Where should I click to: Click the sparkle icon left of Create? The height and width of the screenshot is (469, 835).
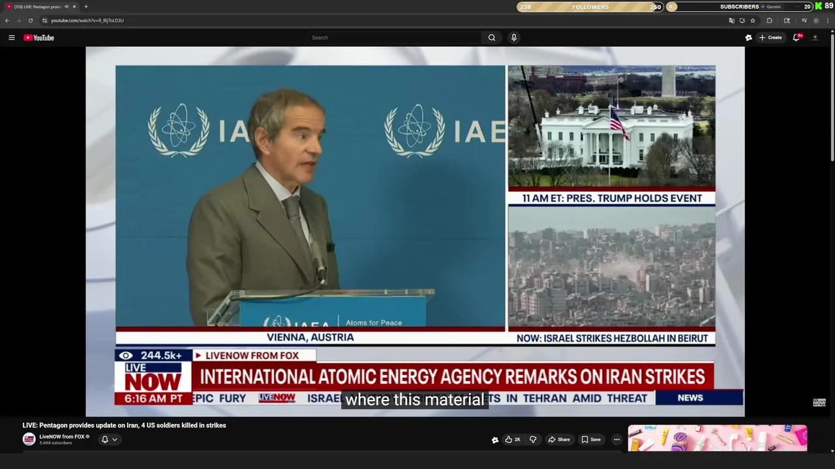(748, 38)
